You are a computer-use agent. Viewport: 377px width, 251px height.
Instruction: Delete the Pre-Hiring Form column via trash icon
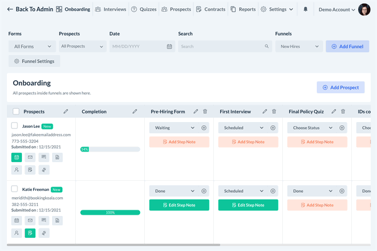204,111
